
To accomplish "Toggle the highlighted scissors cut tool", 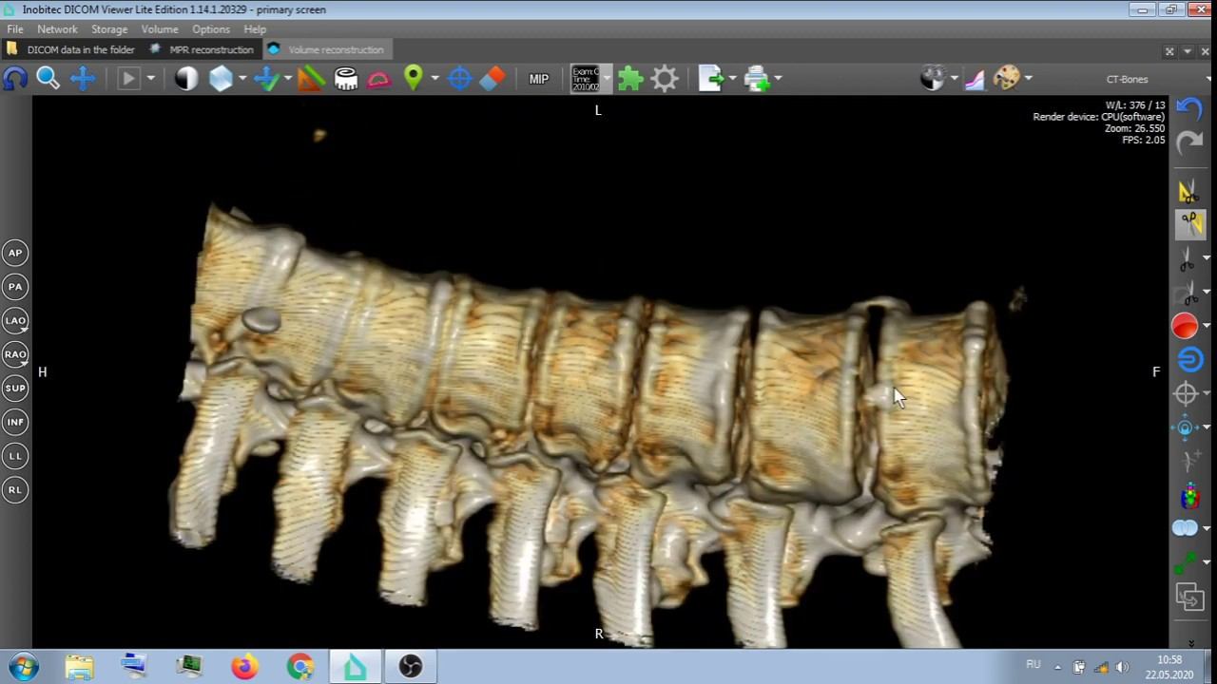I will point(1189,224).
